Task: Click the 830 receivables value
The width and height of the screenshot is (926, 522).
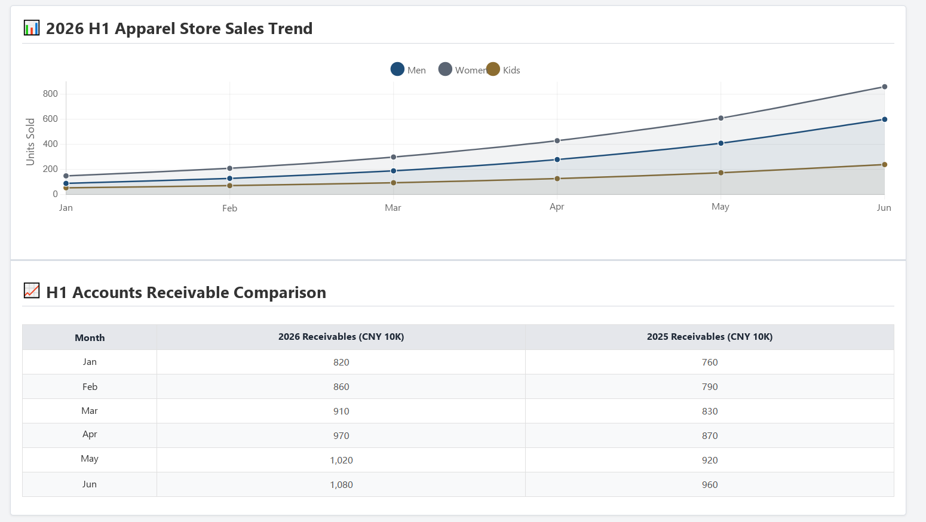Action: [710, 412]
